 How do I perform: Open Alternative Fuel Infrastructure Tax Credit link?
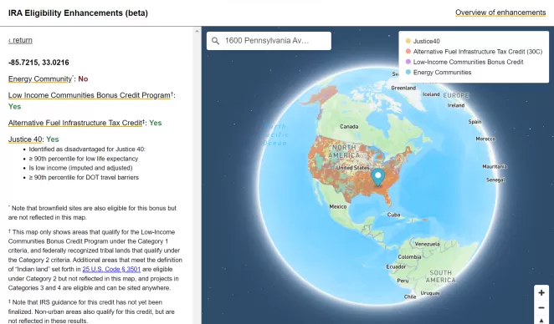[75, 123]
